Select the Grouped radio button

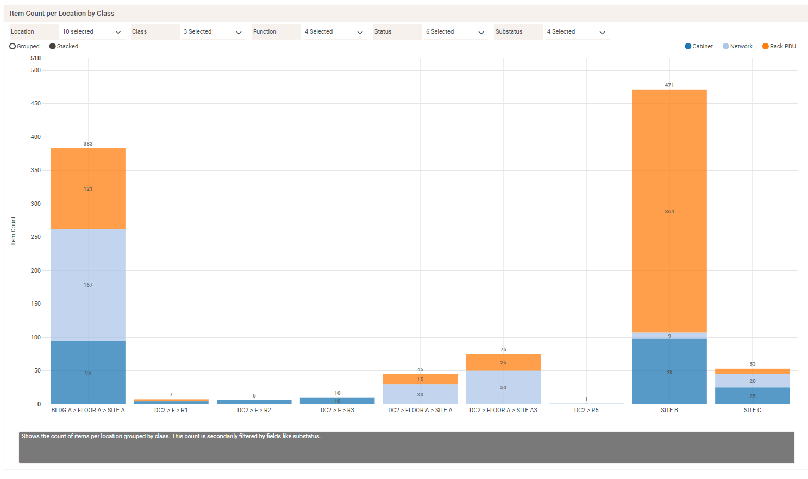pyautogui.click(x=12, y=47)
